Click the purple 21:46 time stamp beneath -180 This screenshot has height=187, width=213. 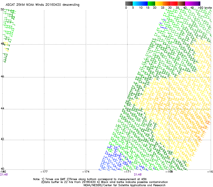click(4, 175)
